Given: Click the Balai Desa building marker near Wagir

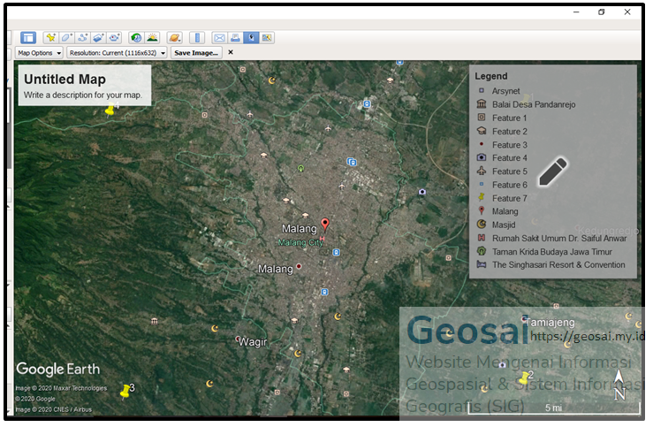Looking at the screenshot, I should [155, 321].
